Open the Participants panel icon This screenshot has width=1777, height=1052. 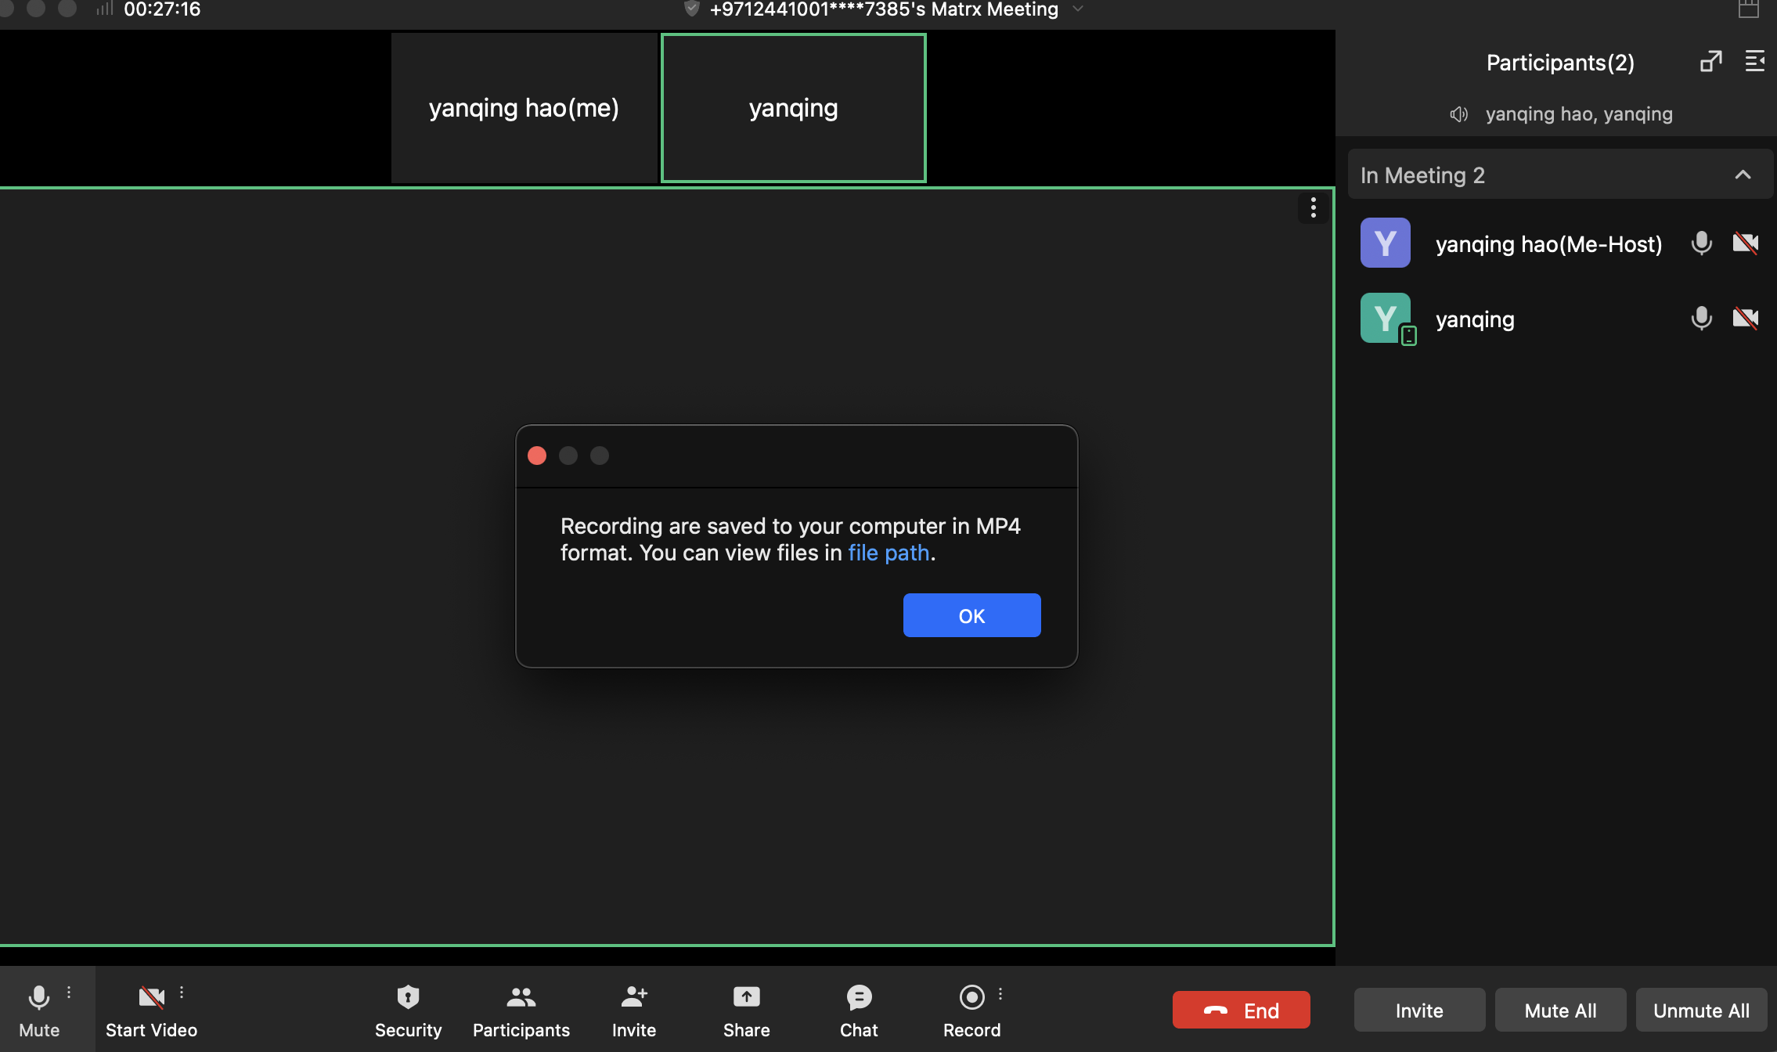coord(521,997)
